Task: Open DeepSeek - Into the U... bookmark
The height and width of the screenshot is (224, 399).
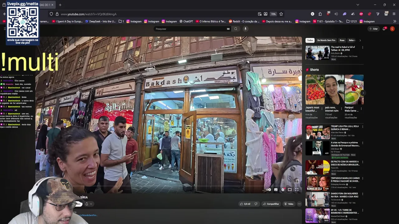Action: click(100, 21)
